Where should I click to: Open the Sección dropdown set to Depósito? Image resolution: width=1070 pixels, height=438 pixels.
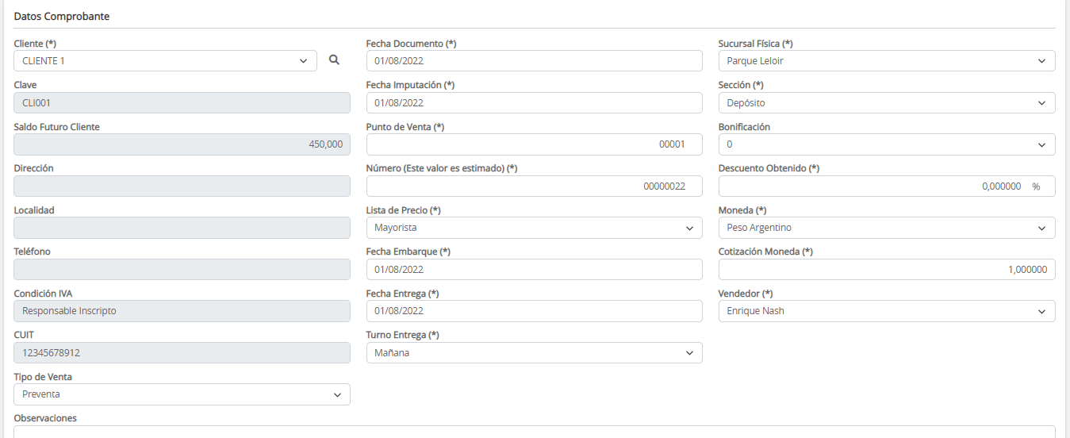tap(886, 102)
